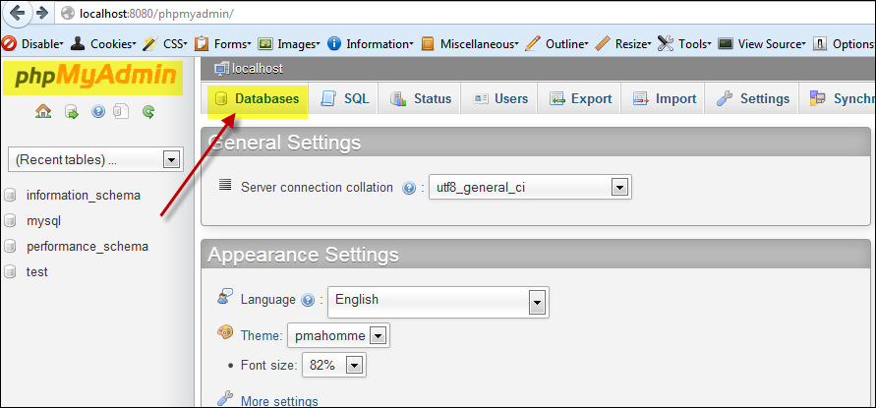Image resolution: width=876 pixels, height=408 pixels.
Task: Open the Forms toolbar menu
Action: pyautogui.click(x=223, y=44)
